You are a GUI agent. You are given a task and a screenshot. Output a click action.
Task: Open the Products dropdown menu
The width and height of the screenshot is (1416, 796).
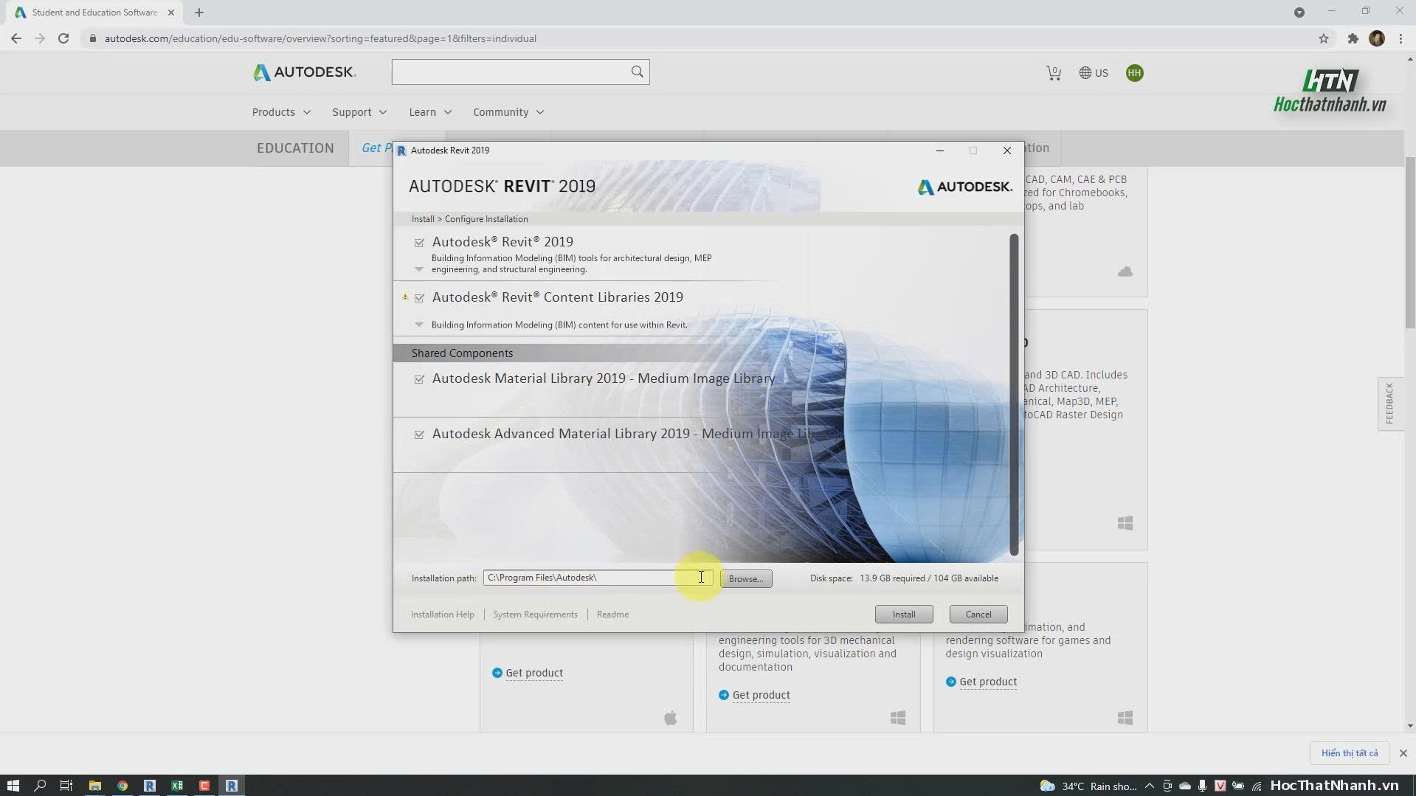coord(281,112)
